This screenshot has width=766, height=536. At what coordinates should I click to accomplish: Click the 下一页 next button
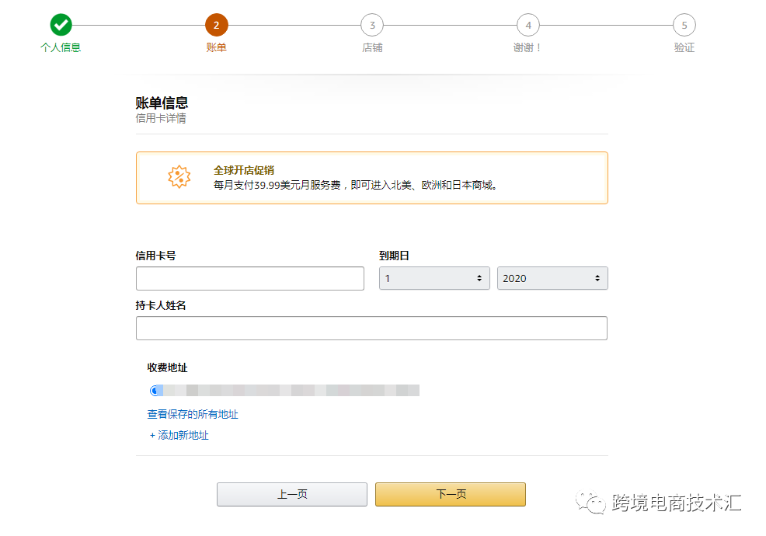[x=451, y=494]
